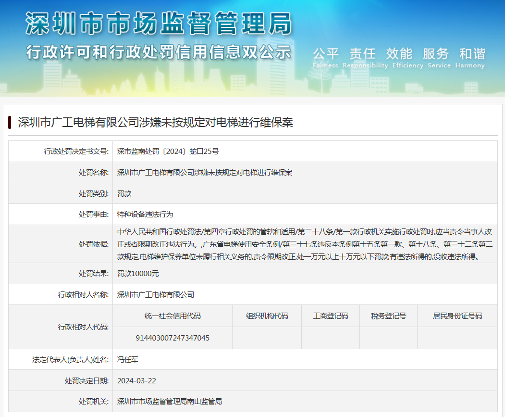Click the 和谐 Harmony slogan
Viewport: 505px width, 417px height.
click(470, 58)
